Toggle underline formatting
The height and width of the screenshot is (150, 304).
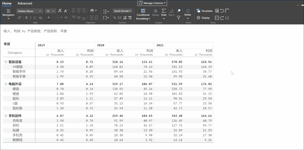point(35,18)
